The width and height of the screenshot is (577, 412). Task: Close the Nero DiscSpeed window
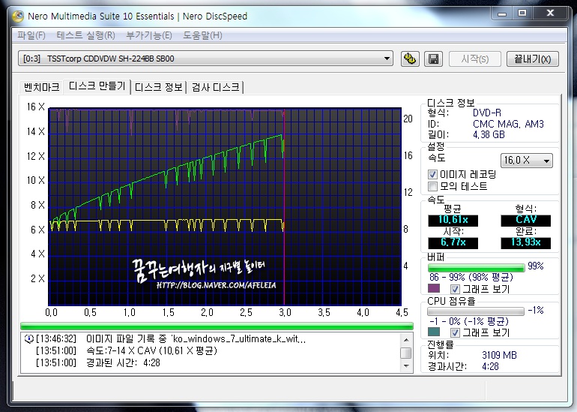point(550,14)
